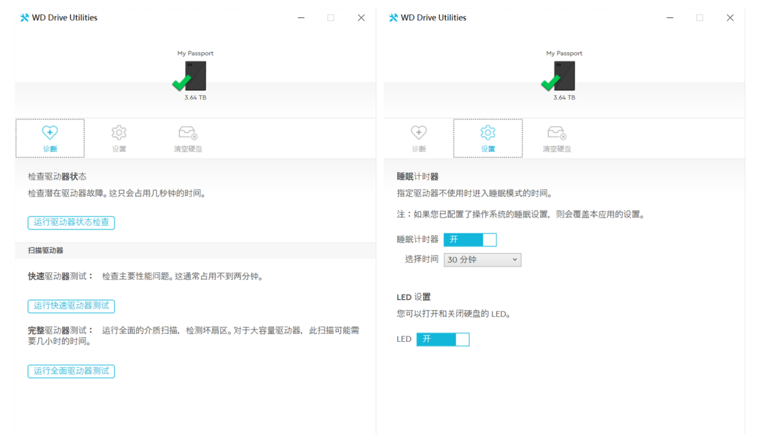
Task: Toggle the 睡眠计时器 switch off
Action: click(x=470, y=239)
